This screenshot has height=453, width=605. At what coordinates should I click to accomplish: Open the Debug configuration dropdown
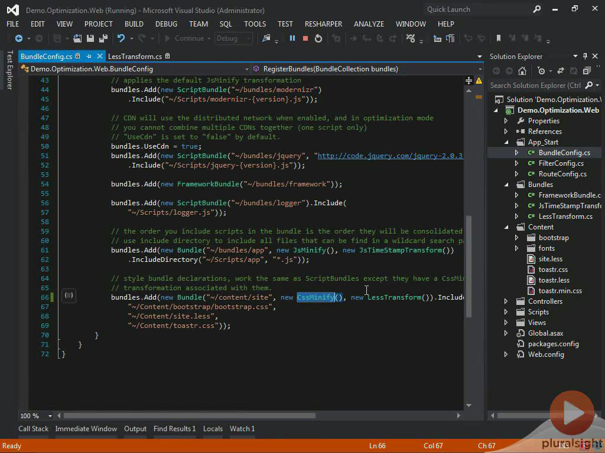(233, 38)
